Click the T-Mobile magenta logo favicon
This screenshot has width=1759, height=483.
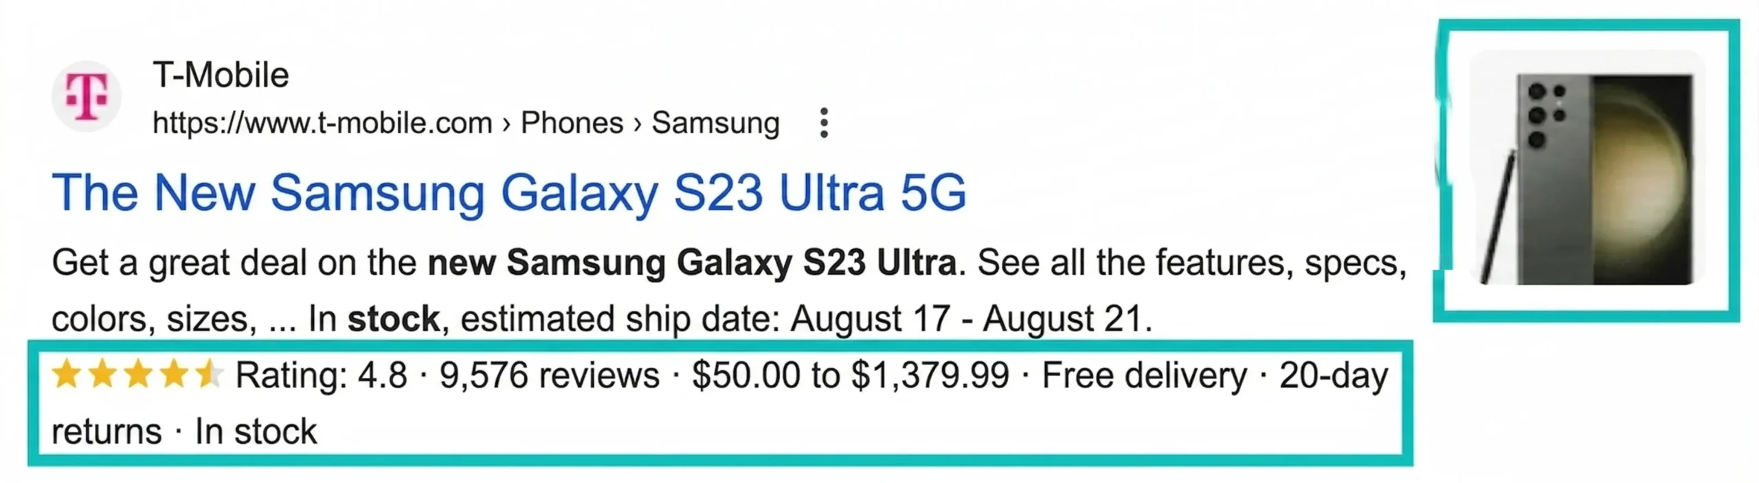[87, 96]
